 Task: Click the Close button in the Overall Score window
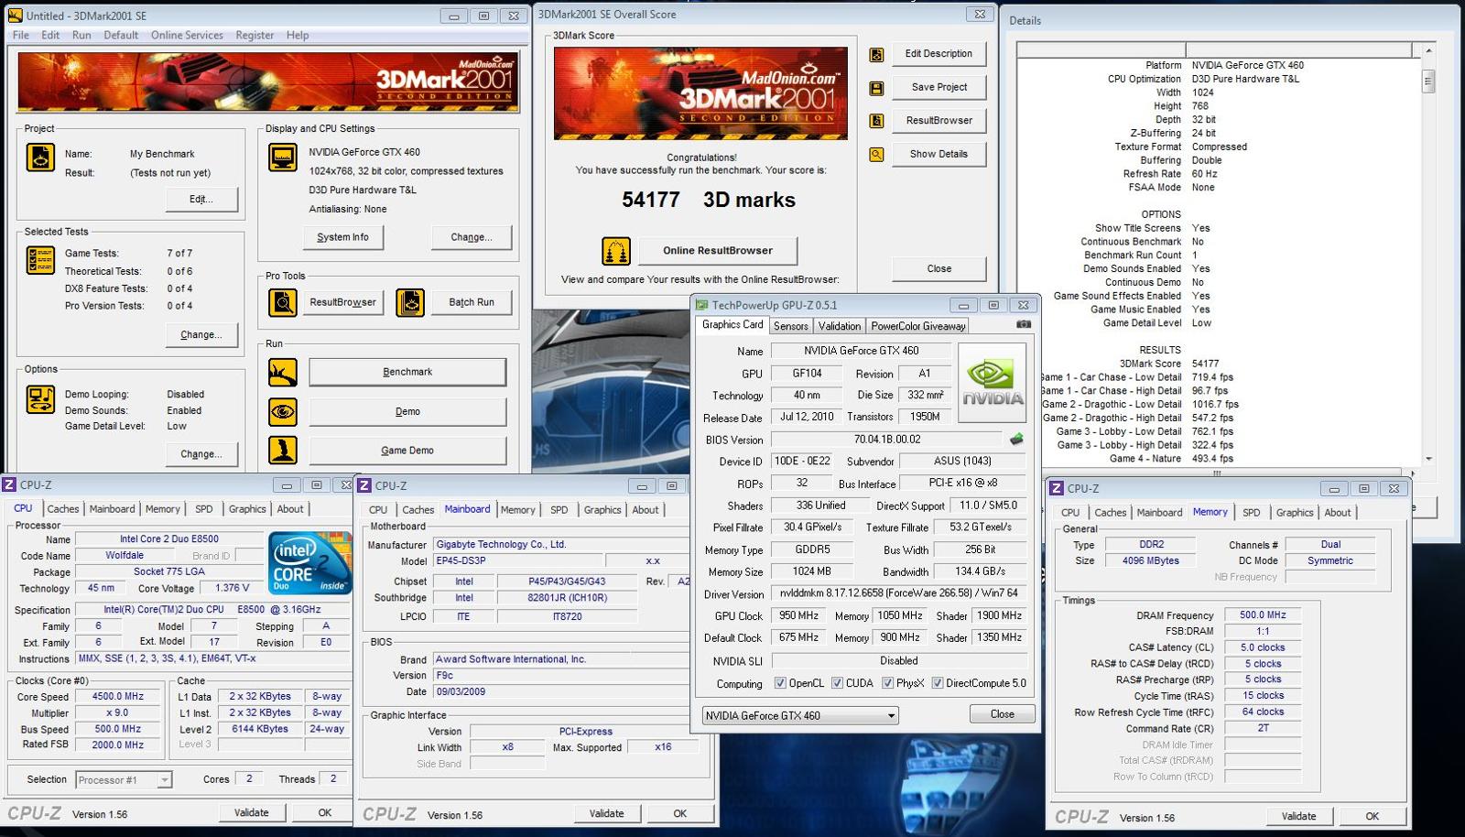coord(939,268)
